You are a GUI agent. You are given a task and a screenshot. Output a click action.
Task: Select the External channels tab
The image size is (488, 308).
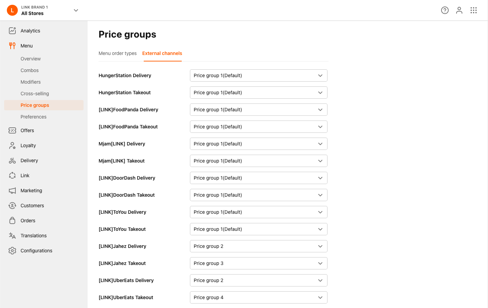(162, 53)
